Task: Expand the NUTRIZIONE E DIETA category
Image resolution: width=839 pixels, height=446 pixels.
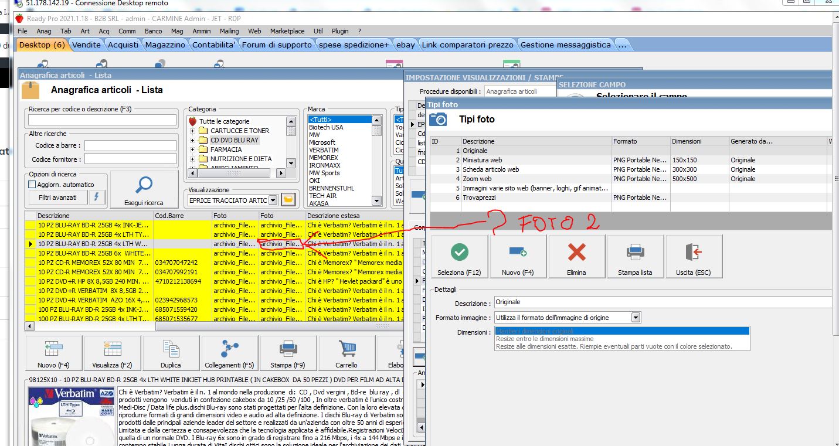Action: (192, 159)
